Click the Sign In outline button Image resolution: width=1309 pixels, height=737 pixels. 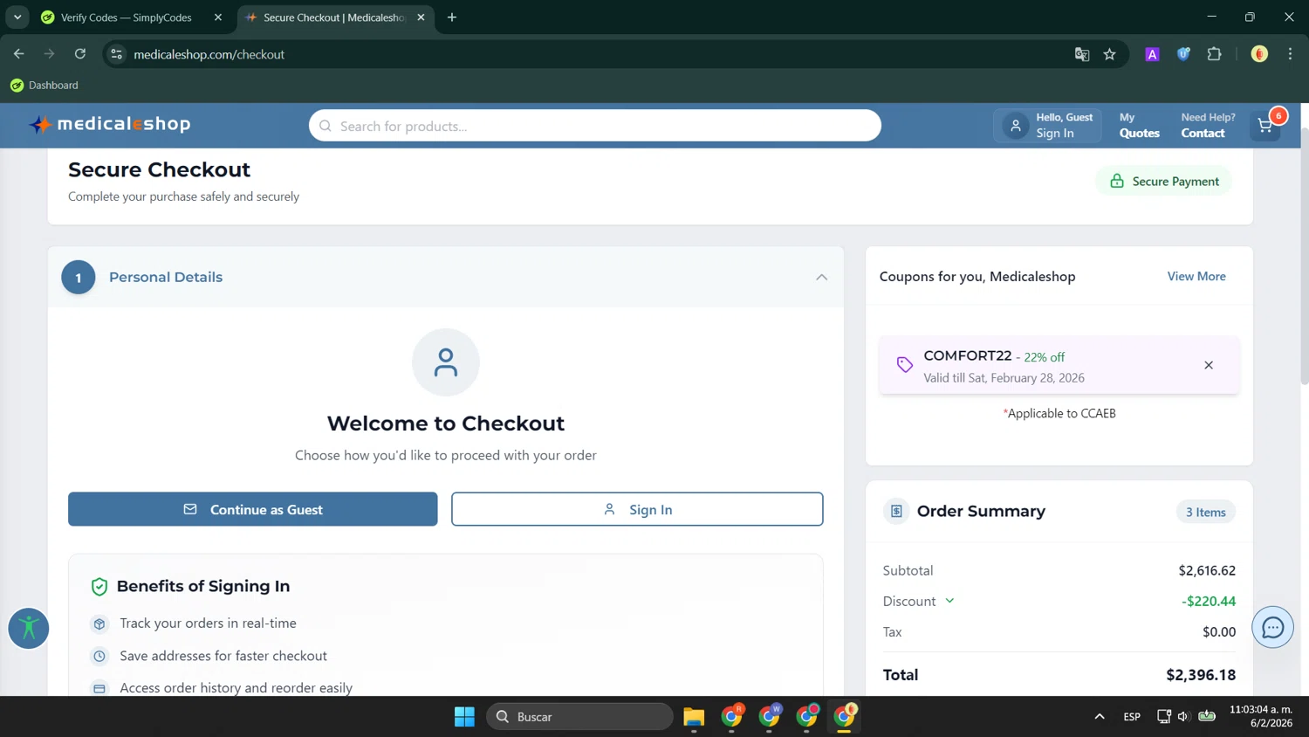[x=637, y=509]
